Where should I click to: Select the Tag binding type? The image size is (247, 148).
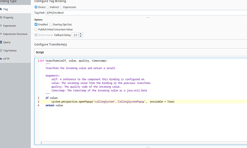(15, 9)
